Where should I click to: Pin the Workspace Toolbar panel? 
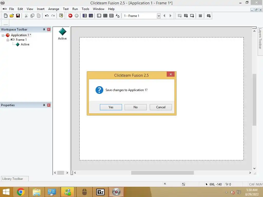pos(44,29)
